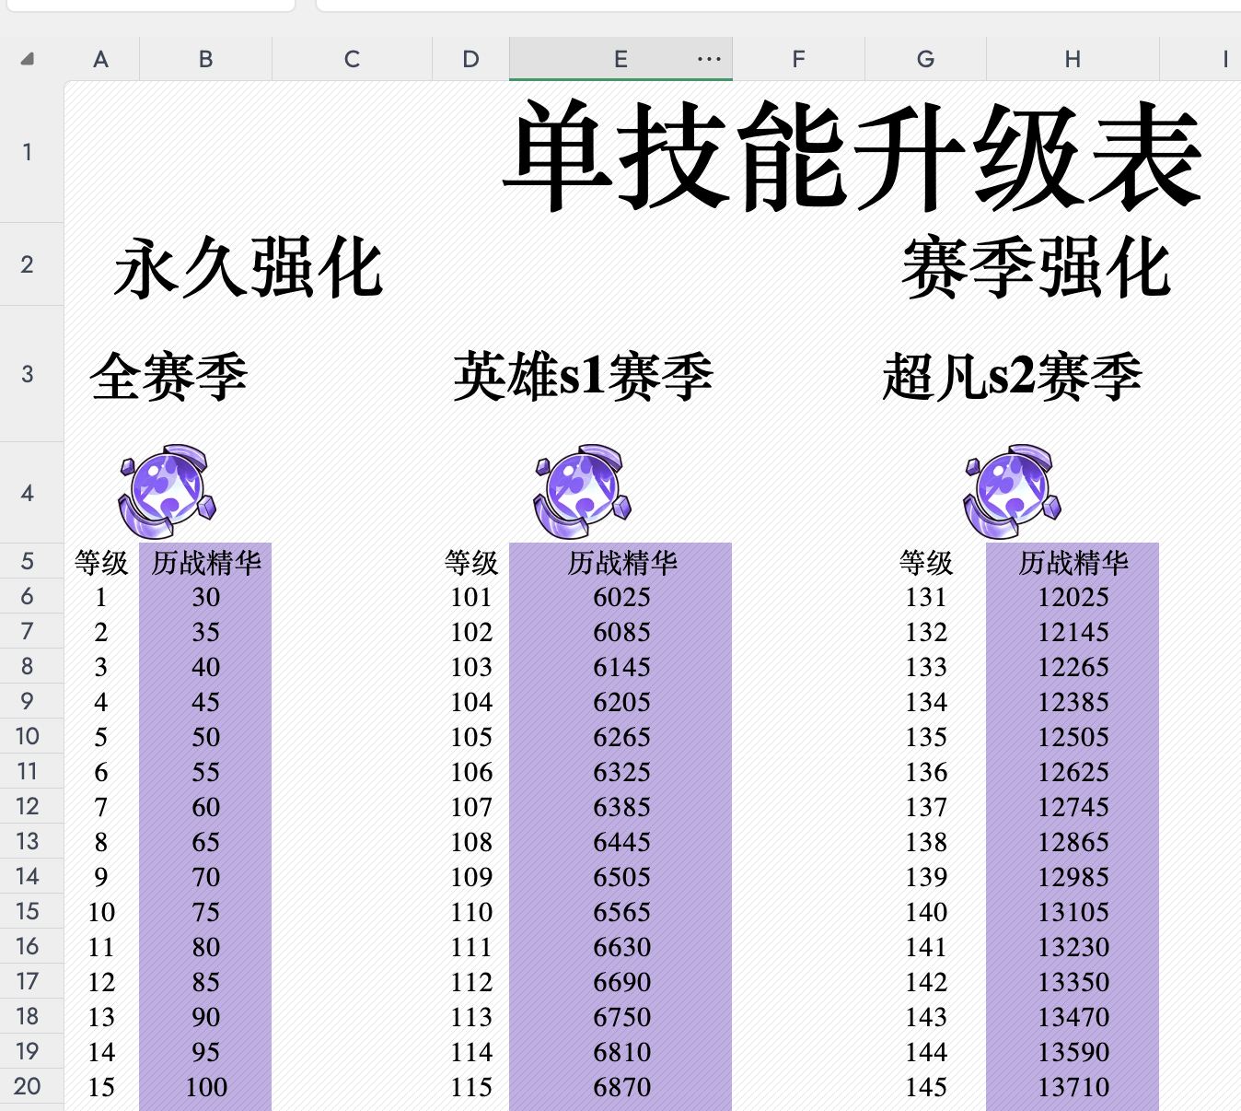
Task: Select column H header
Action: (1073, 59)
